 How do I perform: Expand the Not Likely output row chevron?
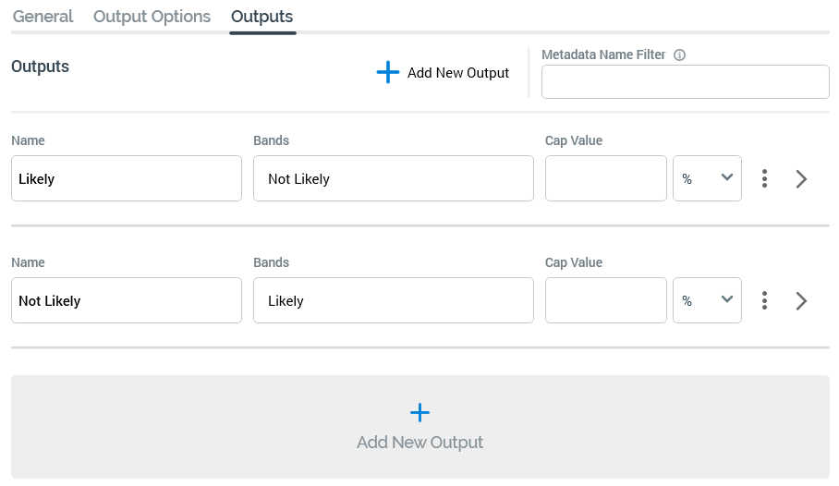pos(801,301)
